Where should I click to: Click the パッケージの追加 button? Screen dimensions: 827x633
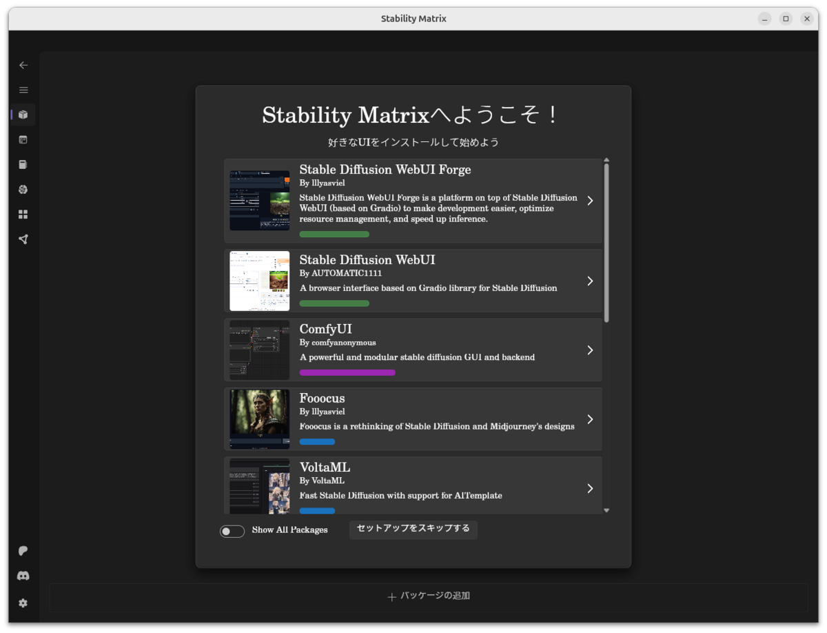pyautogui.click(x=429, y=596)
